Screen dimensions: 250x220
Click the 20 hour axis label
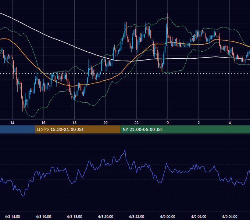coord(106,123)
